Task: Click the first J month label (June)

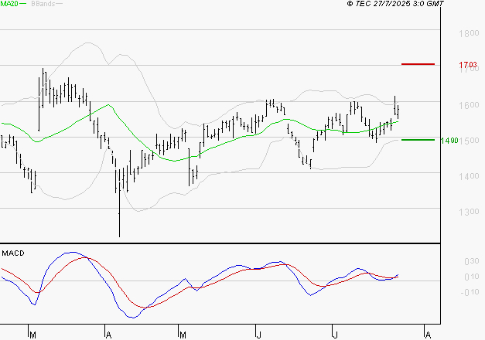Action: (259, 335)
